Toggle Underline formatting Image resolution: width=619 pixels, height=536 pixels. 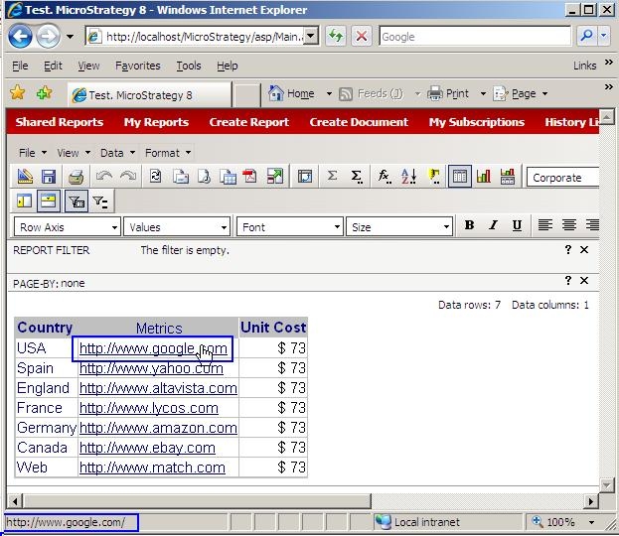[x=517, y=226]
